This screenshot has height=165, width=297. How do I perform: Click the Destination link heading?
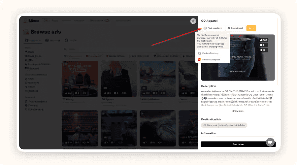211,119
